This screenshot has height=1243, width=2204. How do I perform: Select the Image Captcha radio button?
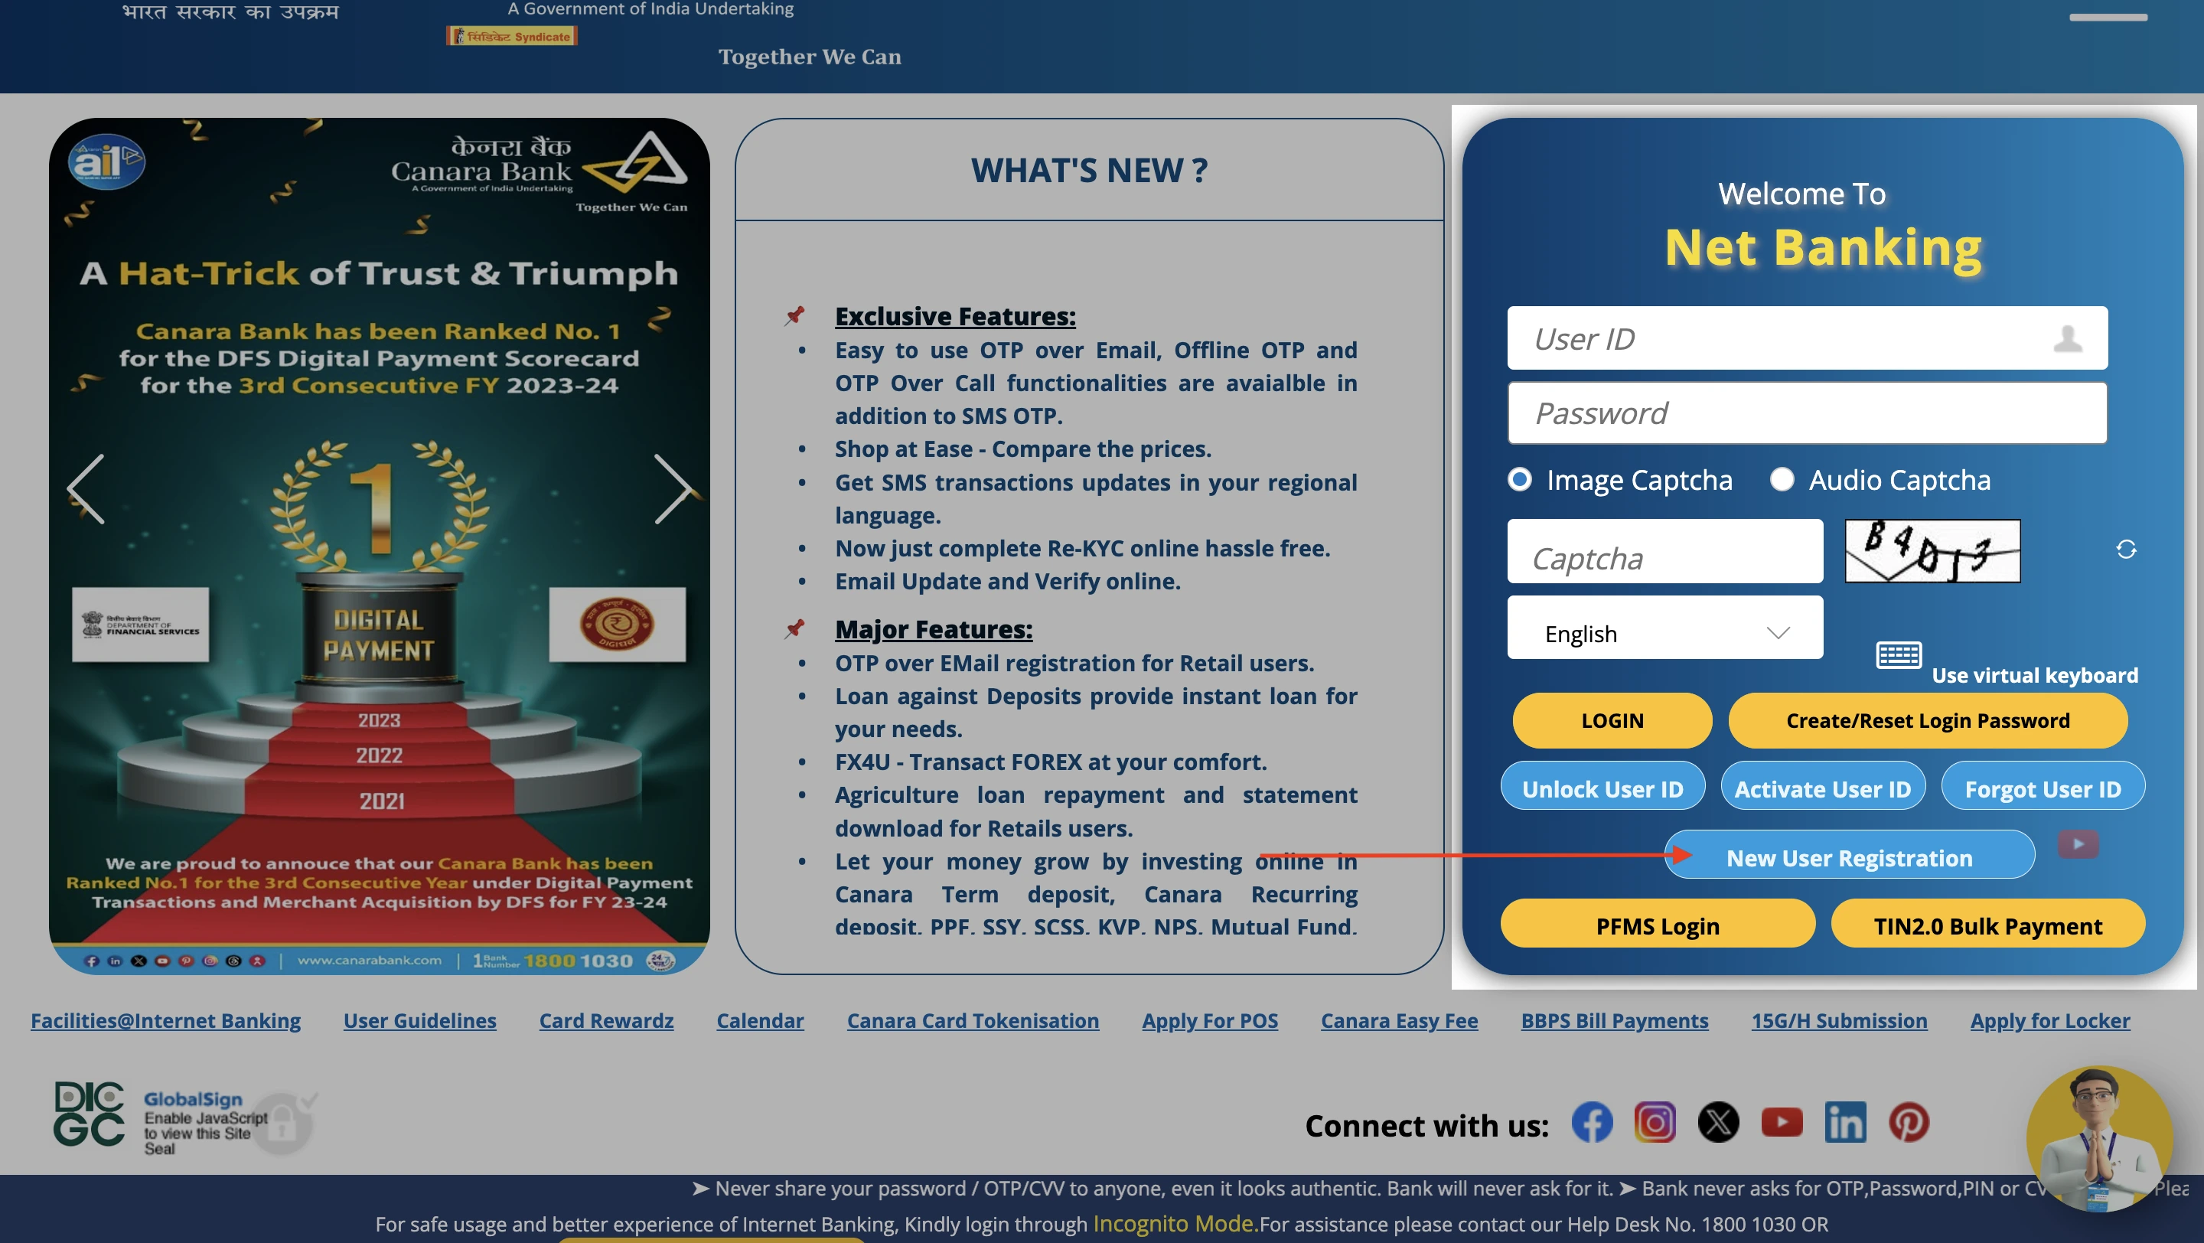[x=1520, y=480]
